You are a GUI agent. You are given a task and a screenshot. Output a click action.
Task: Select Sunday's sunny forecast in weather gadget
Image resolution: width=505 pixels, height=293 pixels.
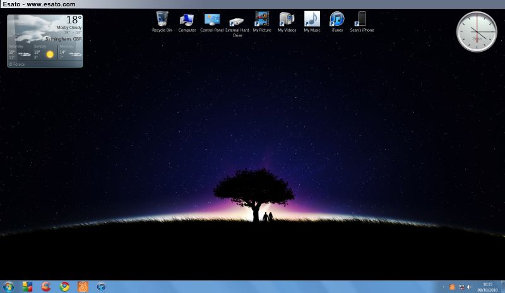(x=45, y=52)
